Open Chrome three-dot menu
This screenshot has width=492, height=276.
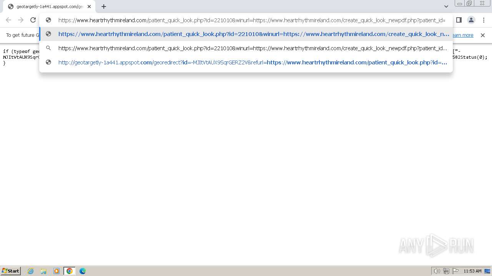click(484, 20)
